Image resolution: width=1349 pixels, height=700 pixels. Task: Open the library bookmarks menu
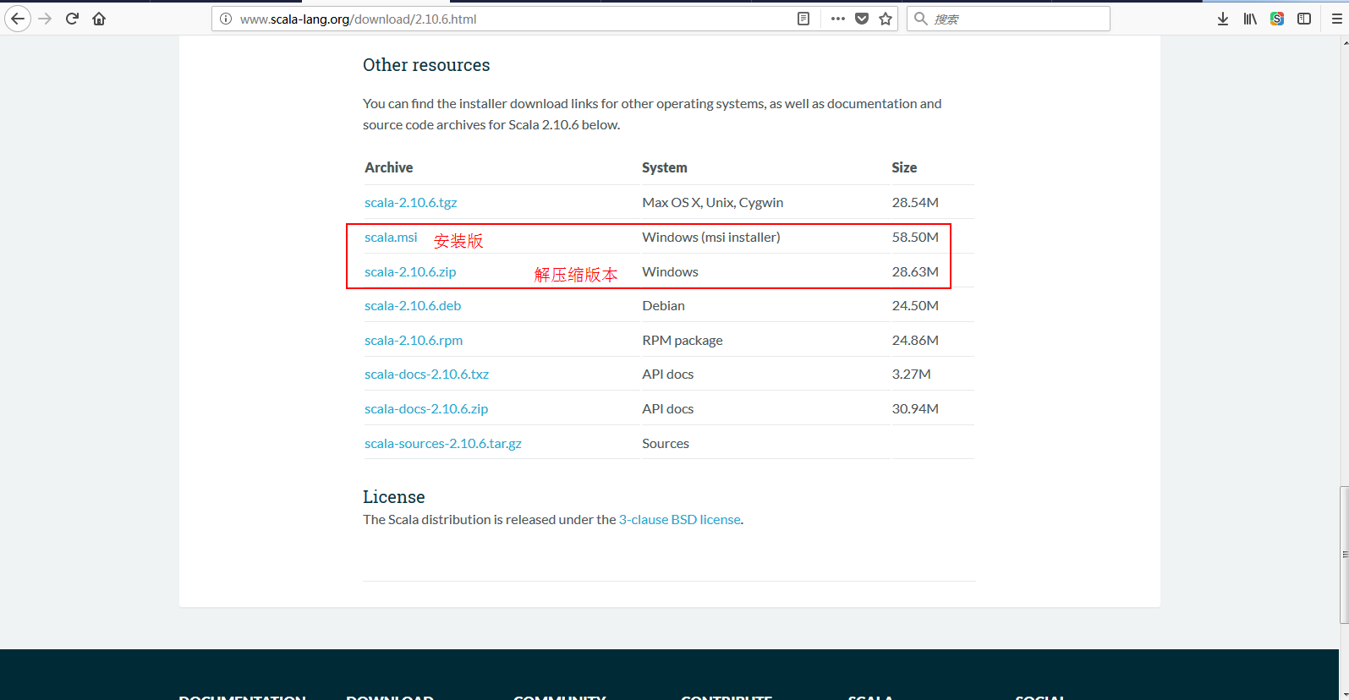pyautogui.click(x=1250, y=19)
